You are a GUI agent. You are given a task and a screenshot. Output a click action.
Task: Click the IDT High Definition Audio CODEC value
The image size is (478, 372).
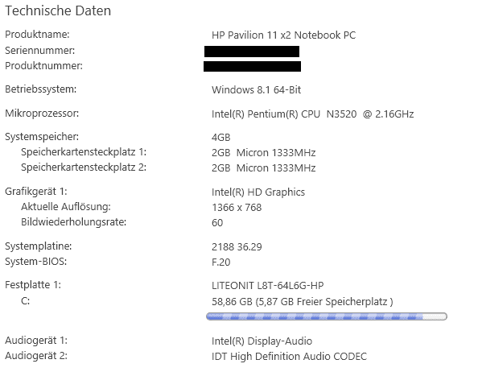click(x=289, y=357)
